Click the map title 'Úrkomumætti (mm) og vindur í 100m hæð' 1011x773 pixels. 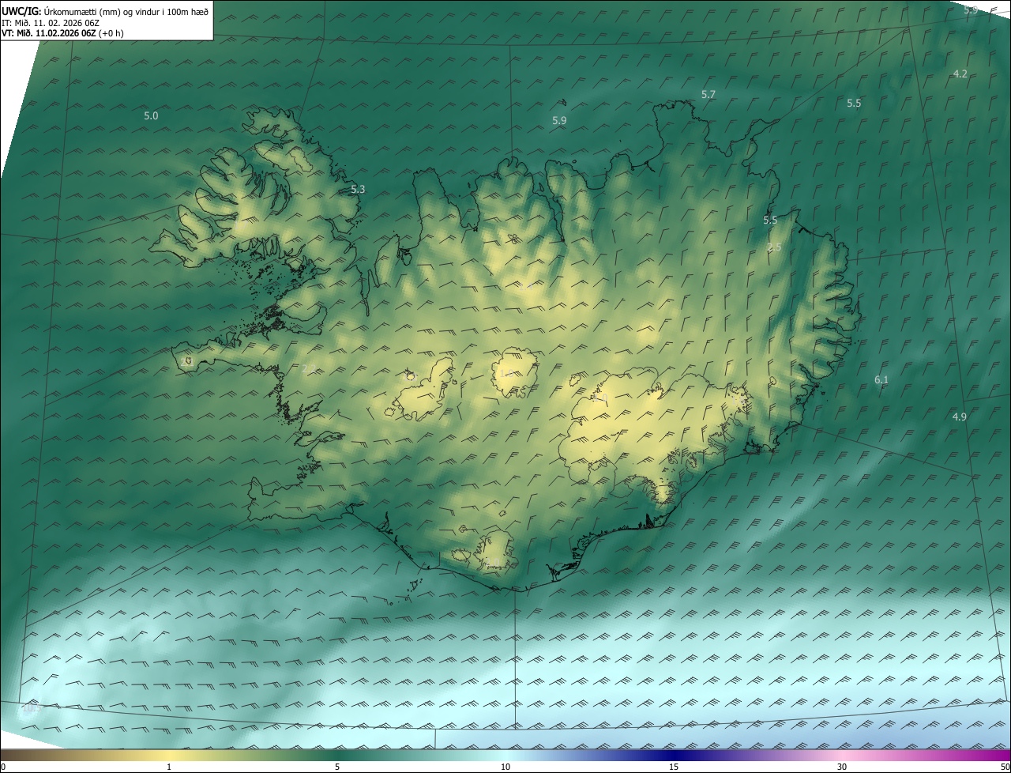pyautogui.click(x=127, y=11)
